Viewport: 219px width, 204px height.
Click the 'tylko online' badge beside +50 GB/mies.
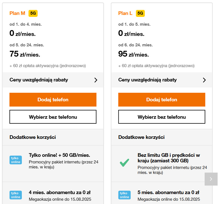click(16, 160)
